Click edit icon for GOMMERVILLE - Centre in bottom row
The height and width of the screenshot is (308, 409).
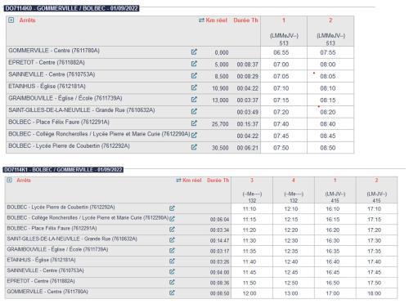(172, 292)
